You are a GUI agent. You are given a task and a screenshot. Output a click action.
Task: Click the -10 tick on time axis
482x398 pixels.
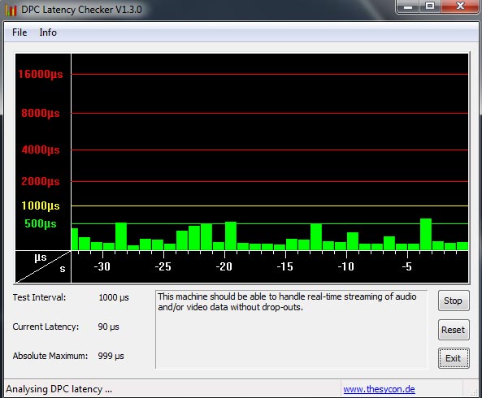[x=345, y=266]
